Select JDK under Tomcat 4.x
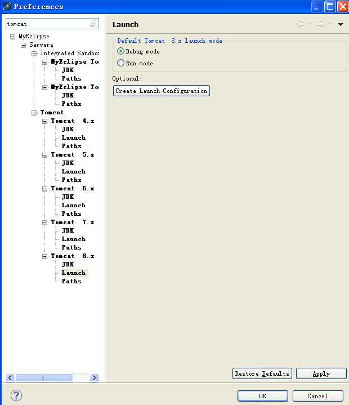This screenshot has width=349, height=405. [68, 129]
